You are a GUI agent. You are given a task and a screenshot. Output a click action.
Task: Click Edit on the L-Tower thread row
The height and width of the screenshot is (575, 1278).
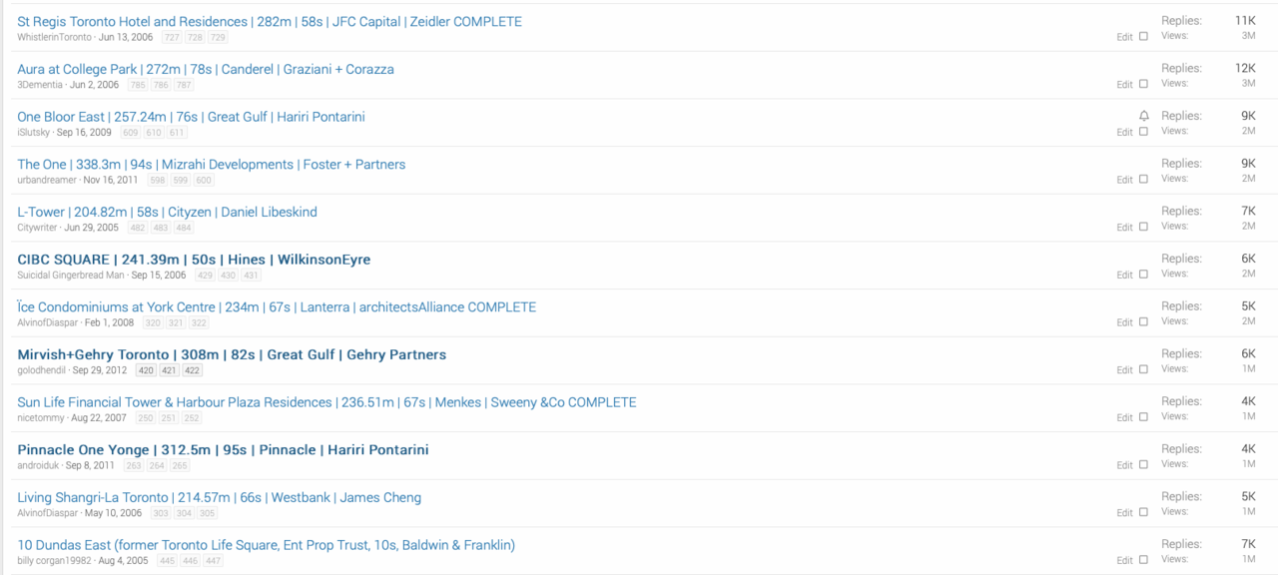click(1124, 228)
